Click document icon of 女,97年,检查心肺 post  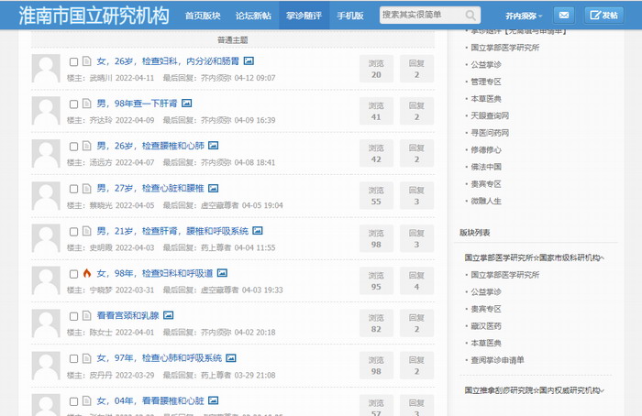86,358
